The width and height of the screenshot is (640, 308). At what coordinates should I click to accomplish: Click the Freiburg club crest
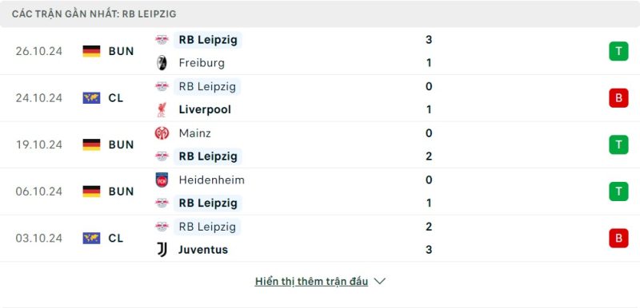point(162,63)
